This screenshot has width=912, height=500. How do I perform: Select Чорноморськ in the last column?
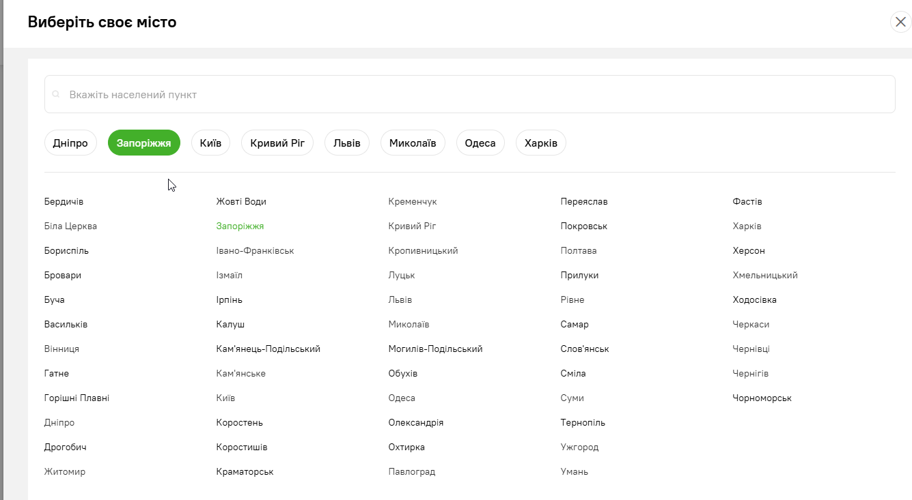point(762,398)
